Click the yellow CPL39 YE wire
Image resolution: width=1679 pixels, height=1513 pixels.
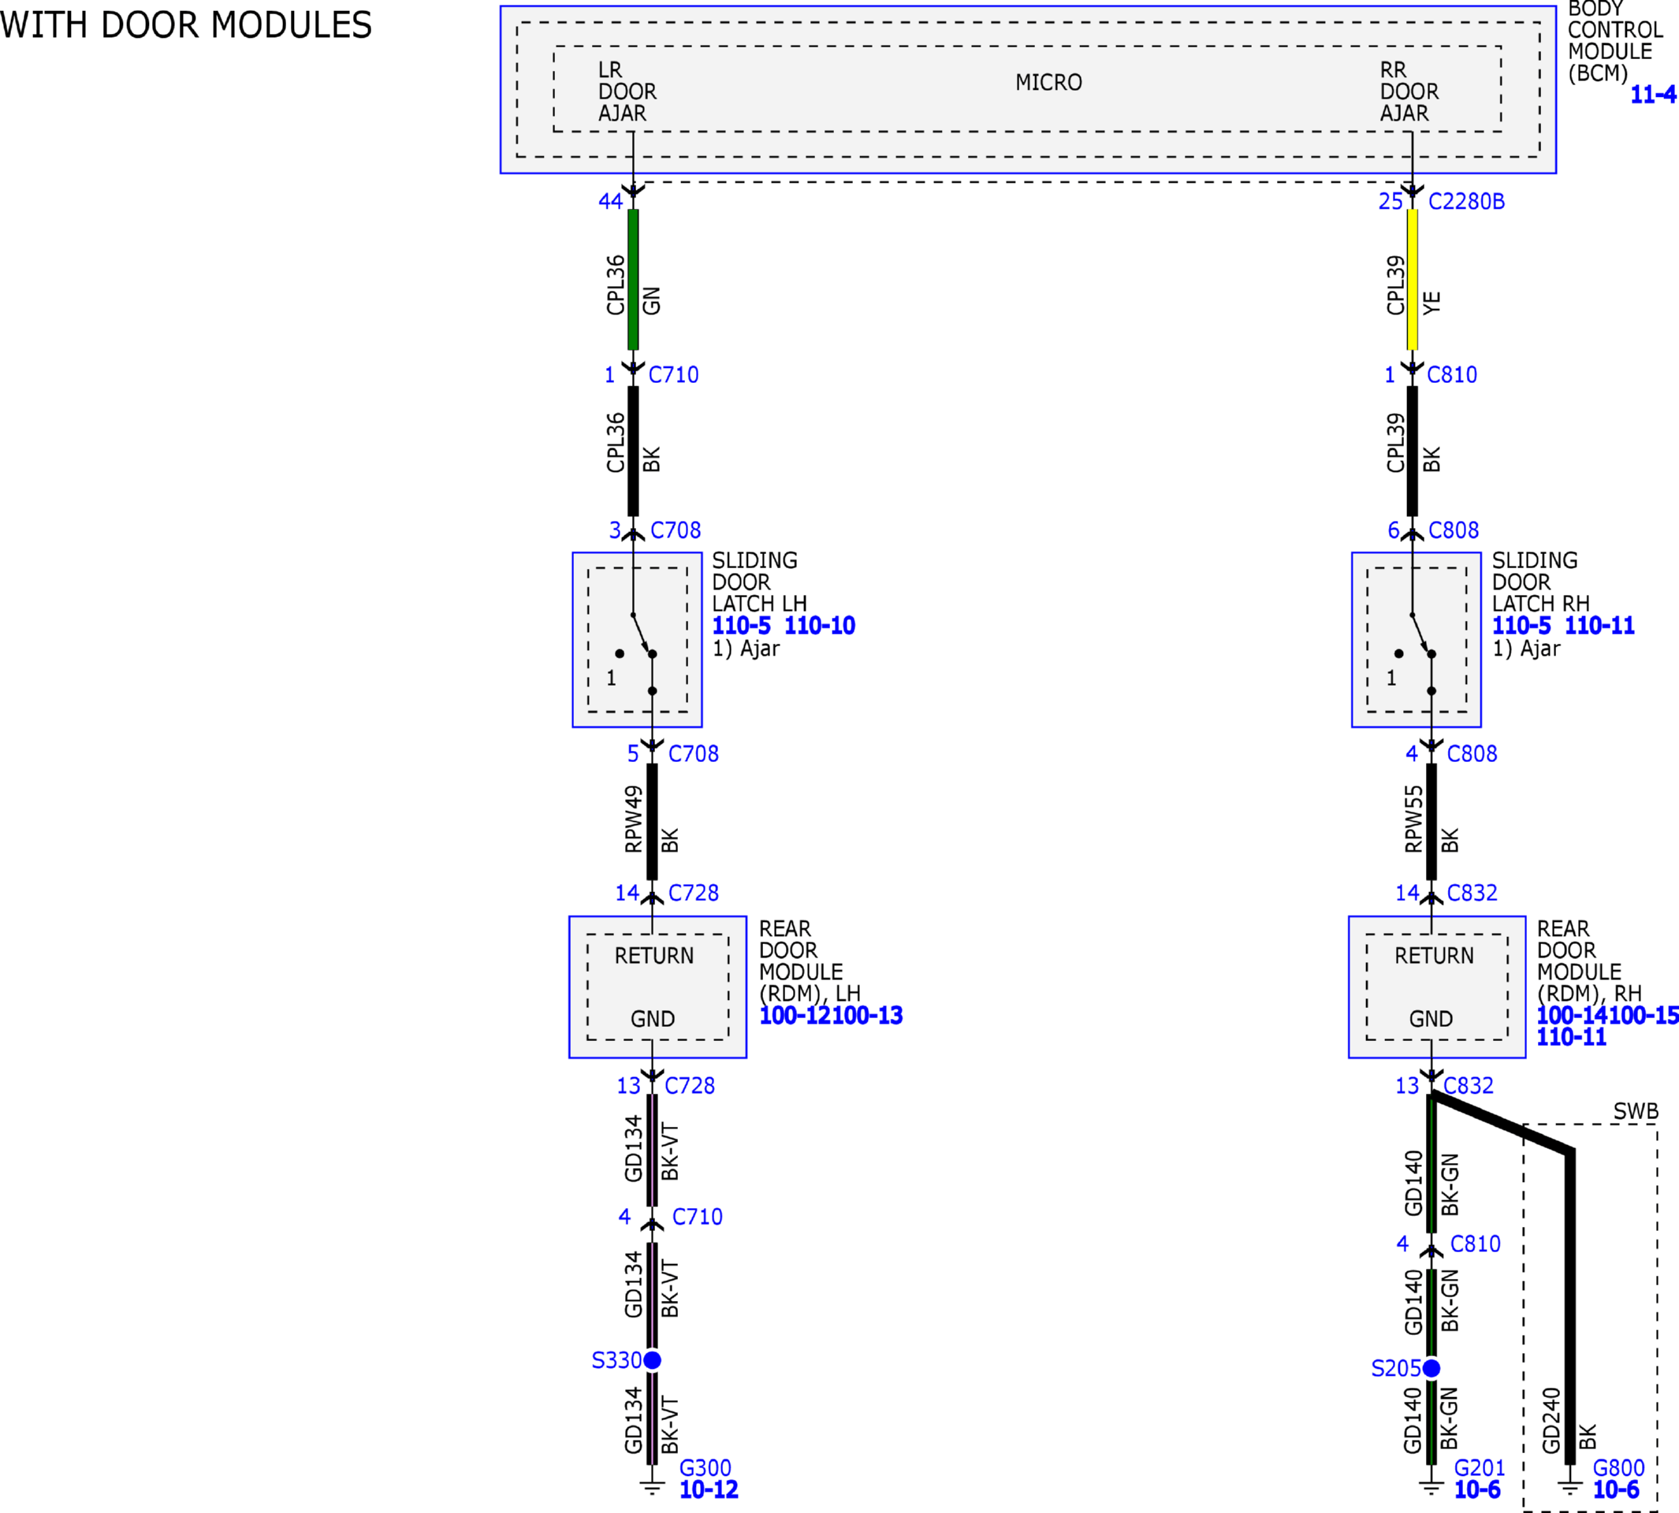click(x=1412, y=279)
